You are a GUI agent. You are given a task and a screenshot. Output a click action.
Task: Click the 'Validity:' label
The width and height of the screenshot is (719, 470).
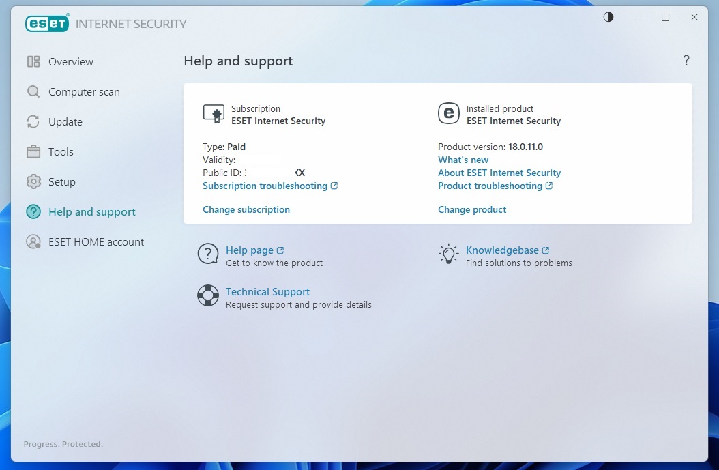tap(219, 160)
